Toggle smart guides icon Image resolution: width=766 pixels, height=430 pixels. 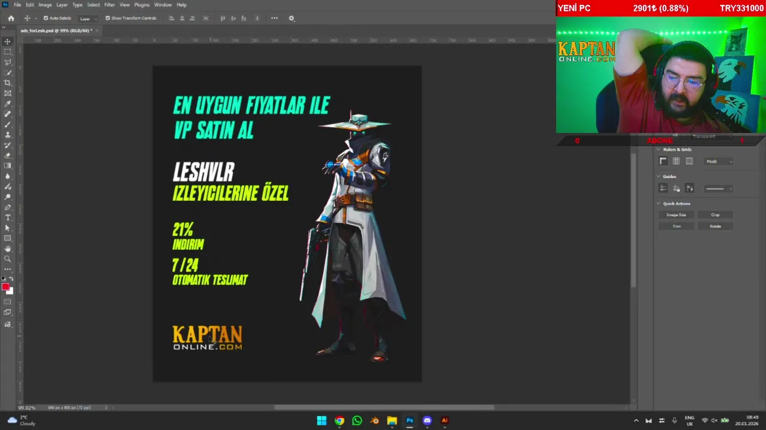(689, 188)
